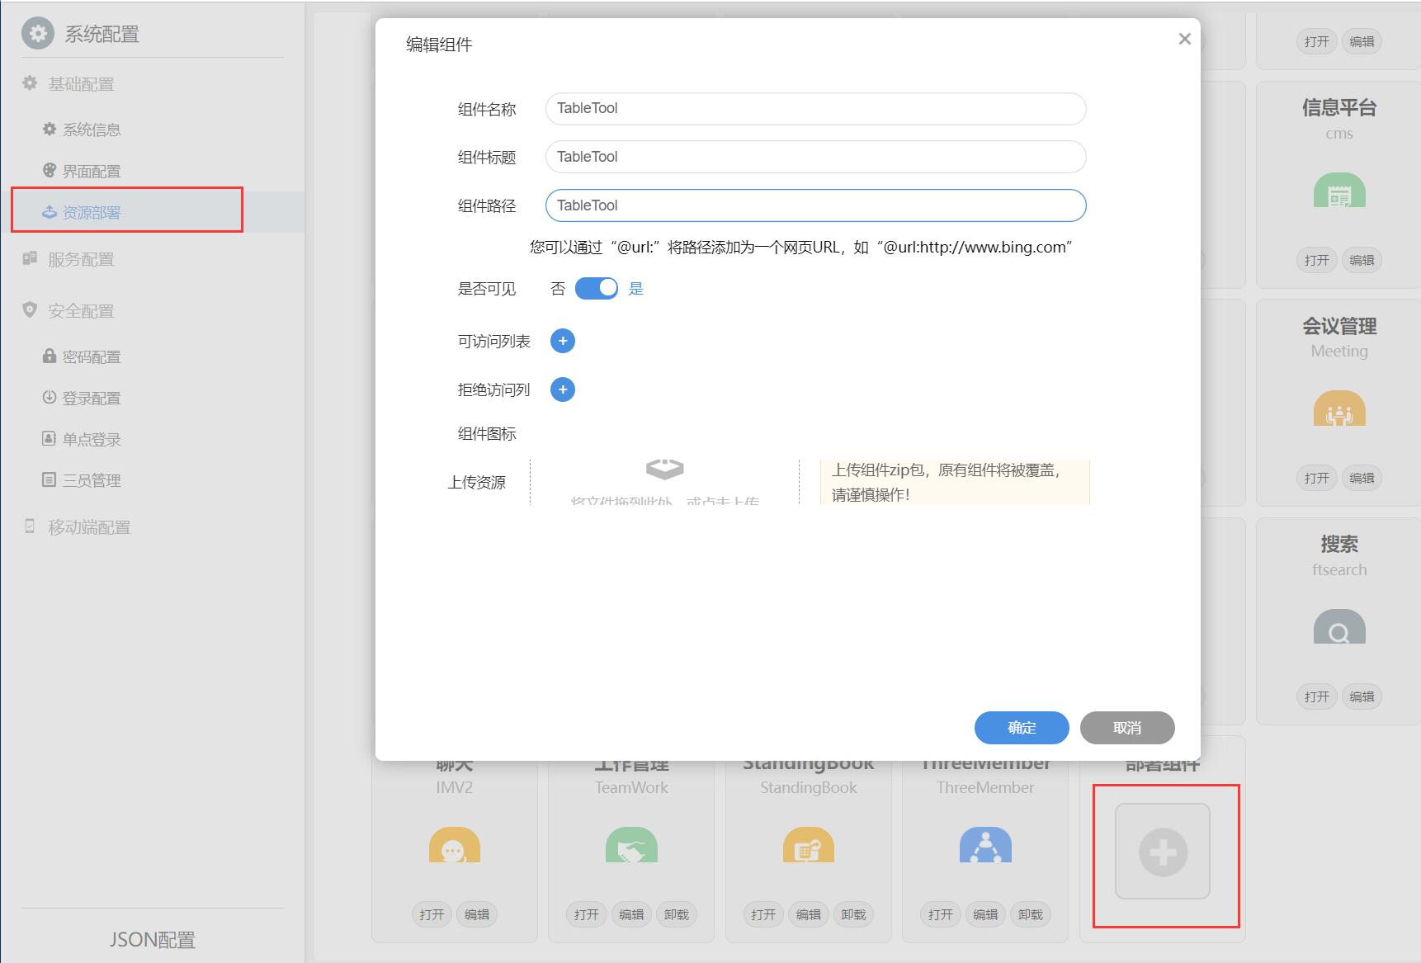
Task: Open 资源部署 in the sidebar
Action: (x=91, y=212)
